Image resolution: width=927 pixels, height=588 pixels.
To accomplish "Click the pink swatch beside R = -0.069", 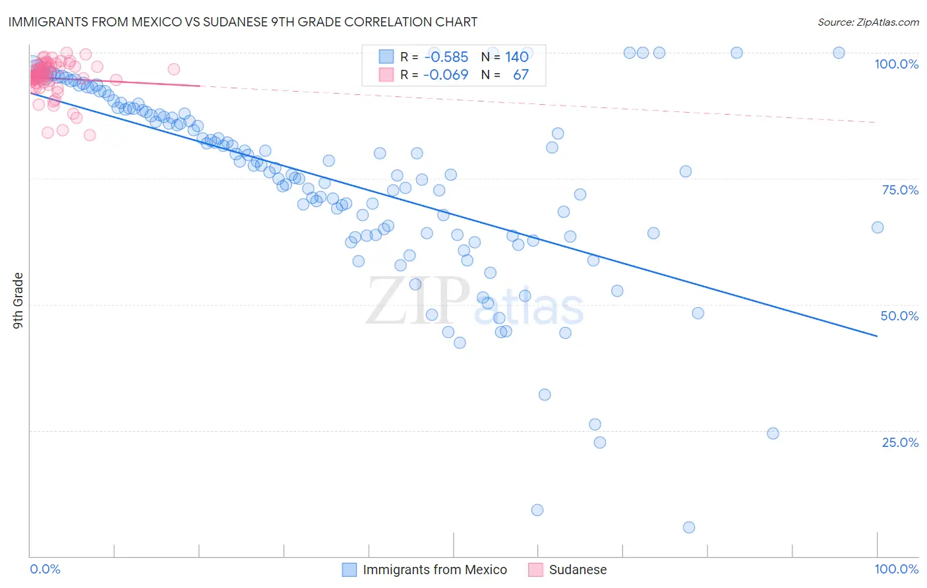I will [386, 74].
